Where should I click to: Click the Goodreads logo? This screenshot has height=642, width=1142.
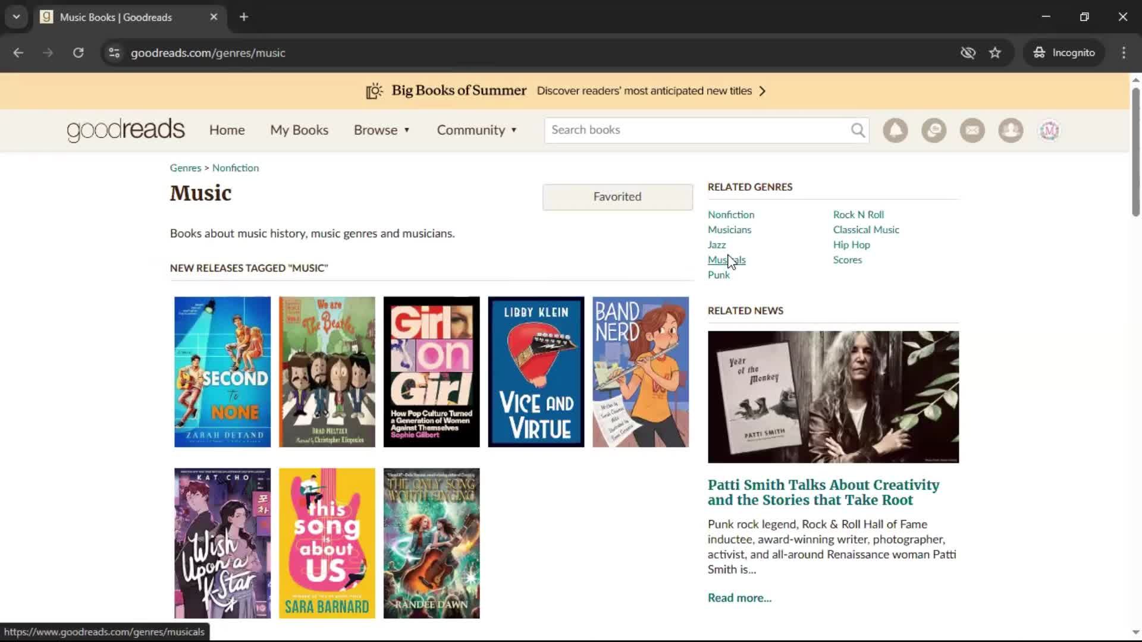126,130
